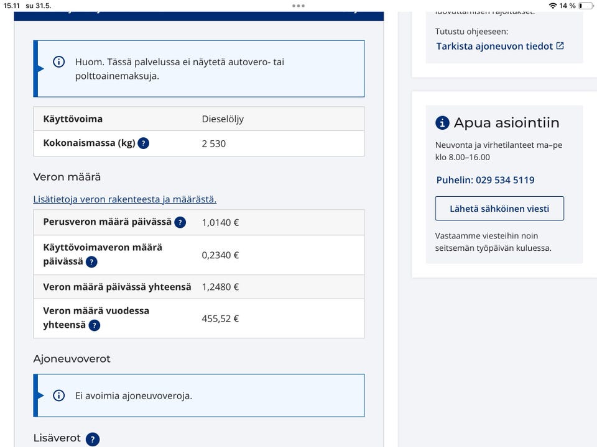
Task: Click the Lisäverot question mark icon
Action: [x=93, y=439]
